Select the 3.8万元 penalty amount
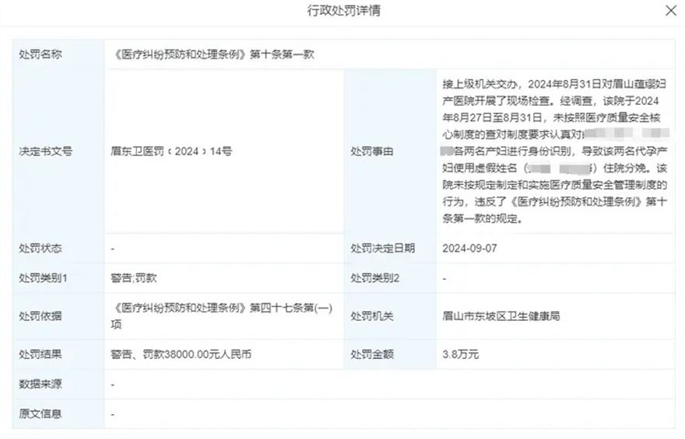Viewport: 685px width, 439px height. (460, 354)
